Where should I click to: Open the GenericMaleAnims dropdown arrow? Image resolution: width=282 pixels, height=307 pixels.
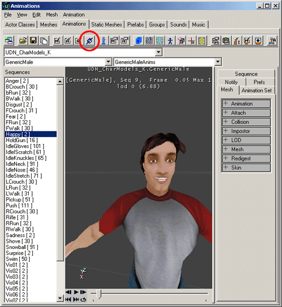point(218,62)
